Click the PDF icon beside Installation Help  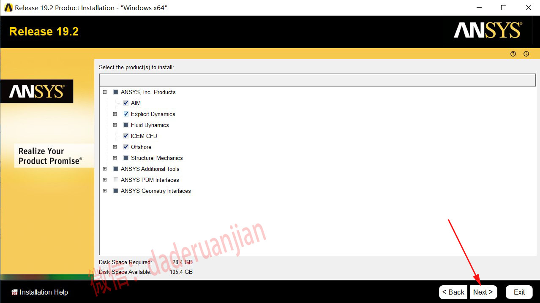[x=14, y=292]
